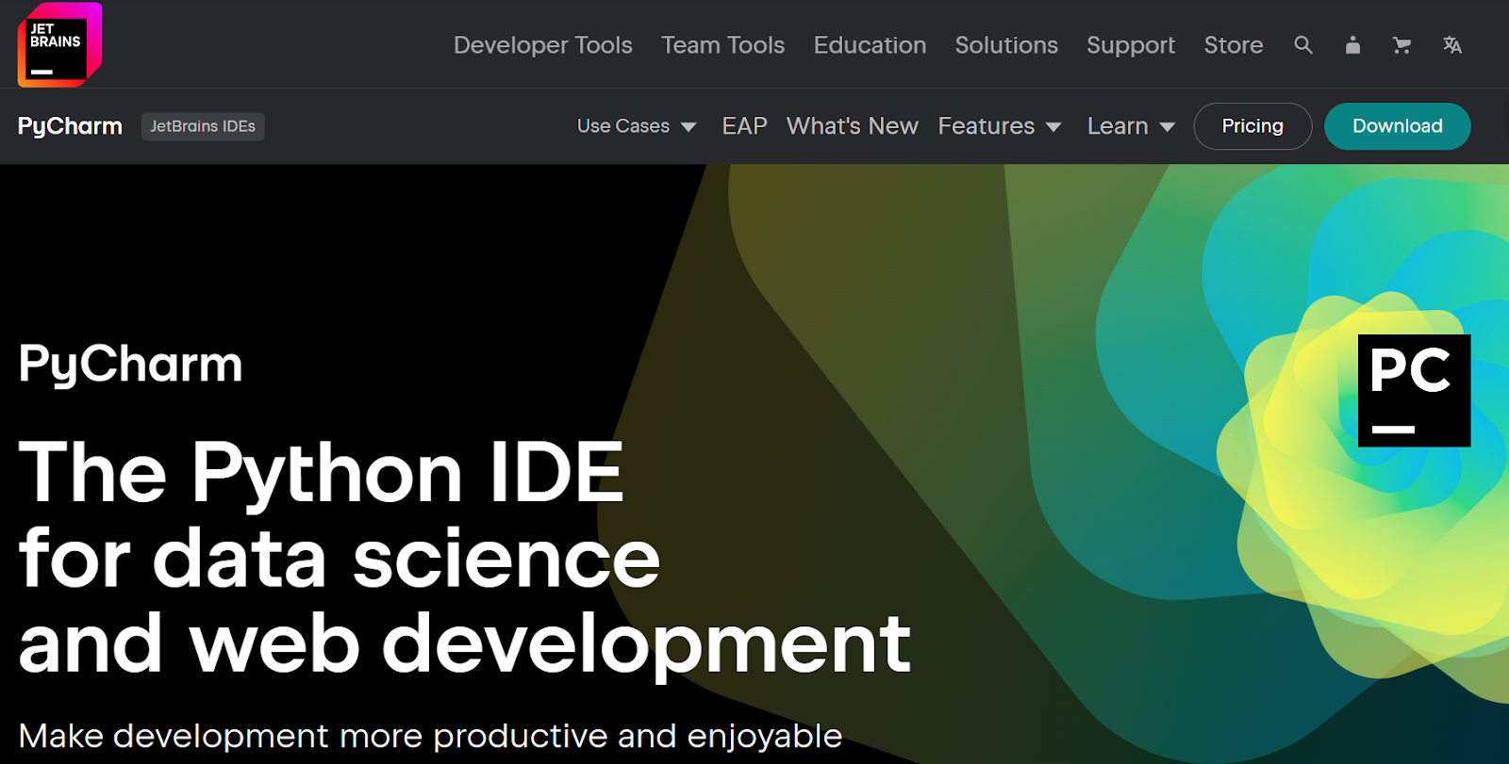Open the What's New page
The height and width of the screenshot is (764, 1509).
tap(853, 126)
